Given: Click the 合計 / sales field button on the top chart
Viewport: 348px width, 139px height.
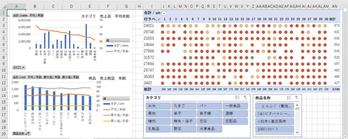Looking at the screenshot, I should 20,16.
